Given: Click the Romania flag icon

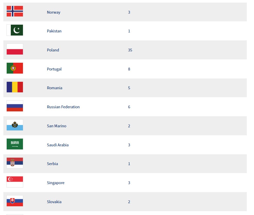Looking at the screenshot, I should click(15, 87).
